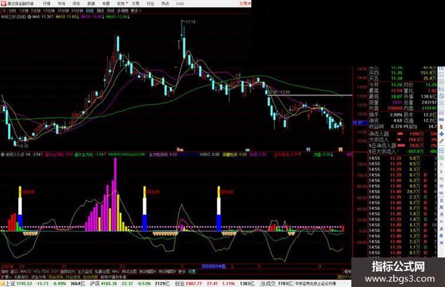Switch indicator to MACD
445x287 pixels.
pos(25,271)
